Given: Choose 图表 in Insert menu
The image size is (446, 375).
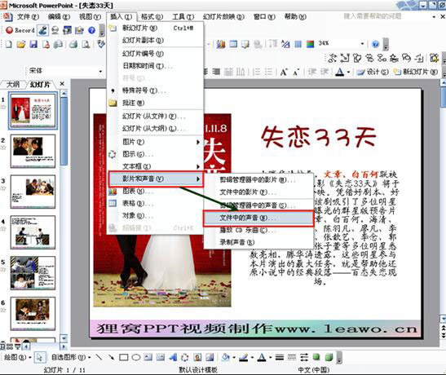Looking at the screenshot, I should pyautogui.click(x=155, y=192).
